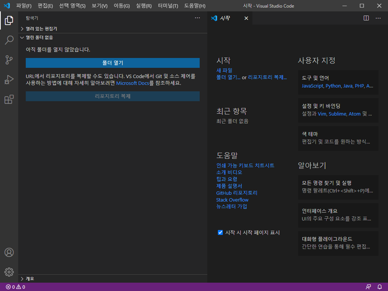
Task: Click the Atom keybinding link
Action: [354, 114]
